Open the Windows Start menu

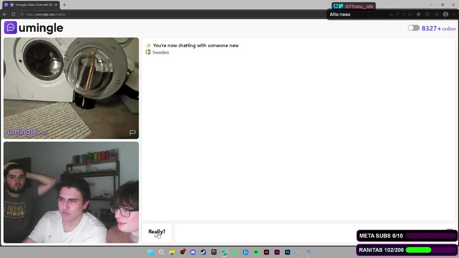tap(151, 252)
